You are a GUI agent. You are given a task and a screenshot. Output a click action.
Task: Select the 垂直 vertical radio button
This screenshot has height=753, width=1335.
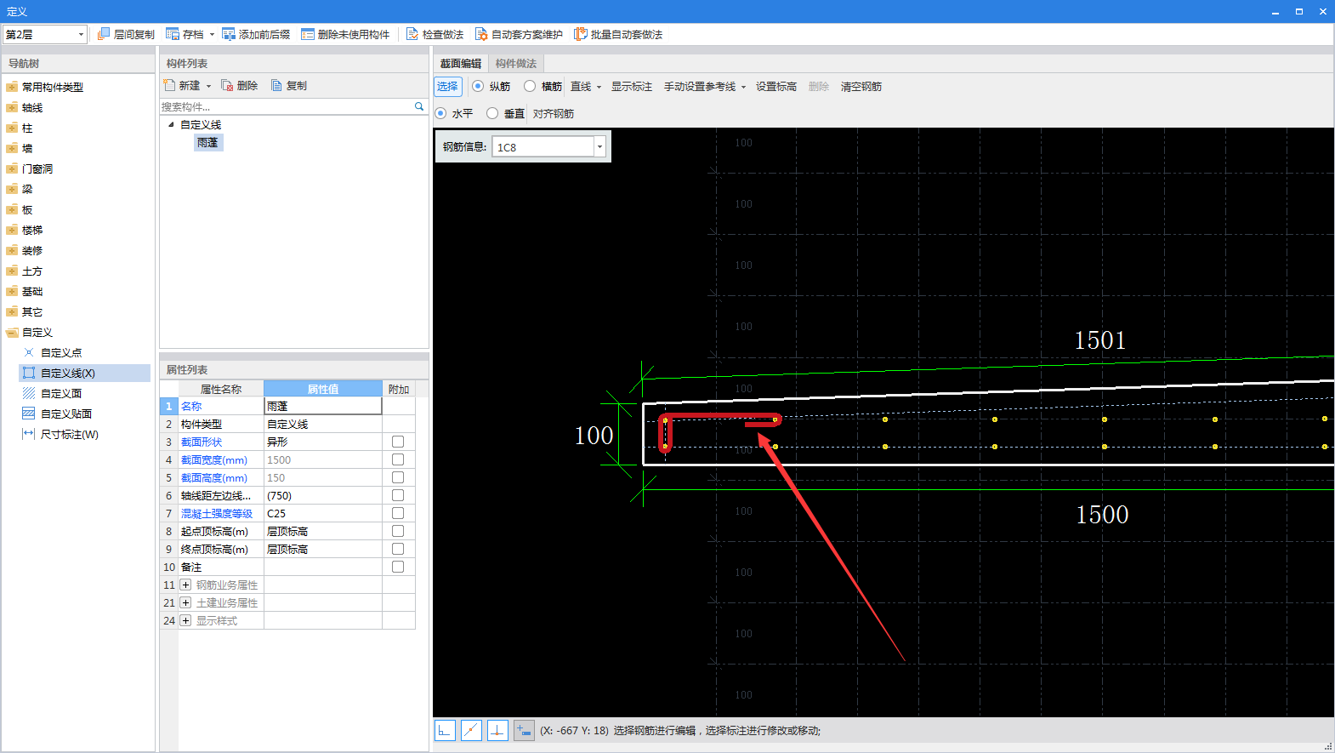coord(492,113)
